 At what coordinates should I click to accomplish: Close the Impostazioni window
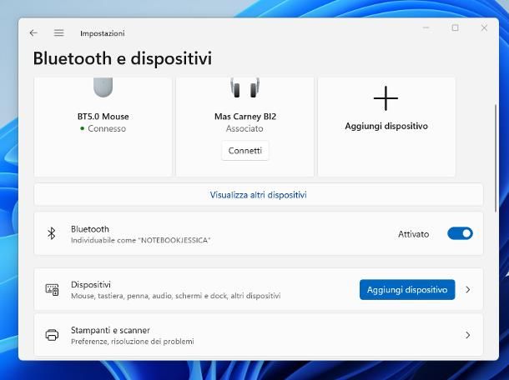(484, 27)
